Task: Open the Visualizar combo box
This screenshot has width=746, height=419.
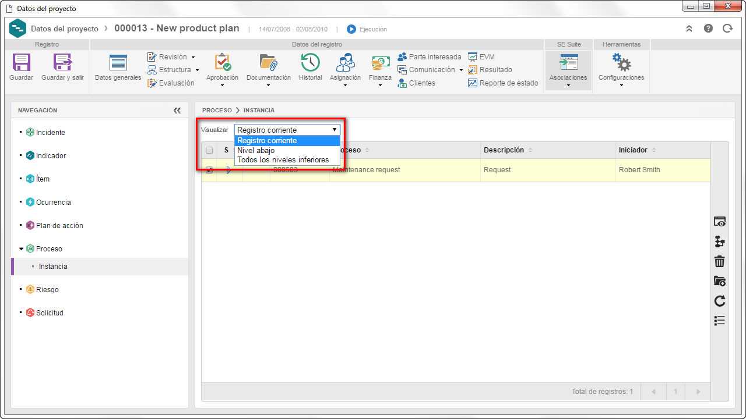Action: [287, 130]
